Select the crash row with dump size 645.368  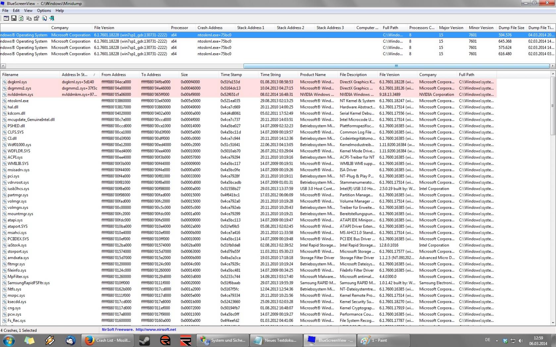(278, 41)
